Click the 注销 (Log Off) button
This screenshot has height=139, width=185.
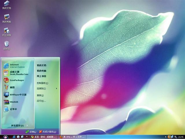click(31, 131)
